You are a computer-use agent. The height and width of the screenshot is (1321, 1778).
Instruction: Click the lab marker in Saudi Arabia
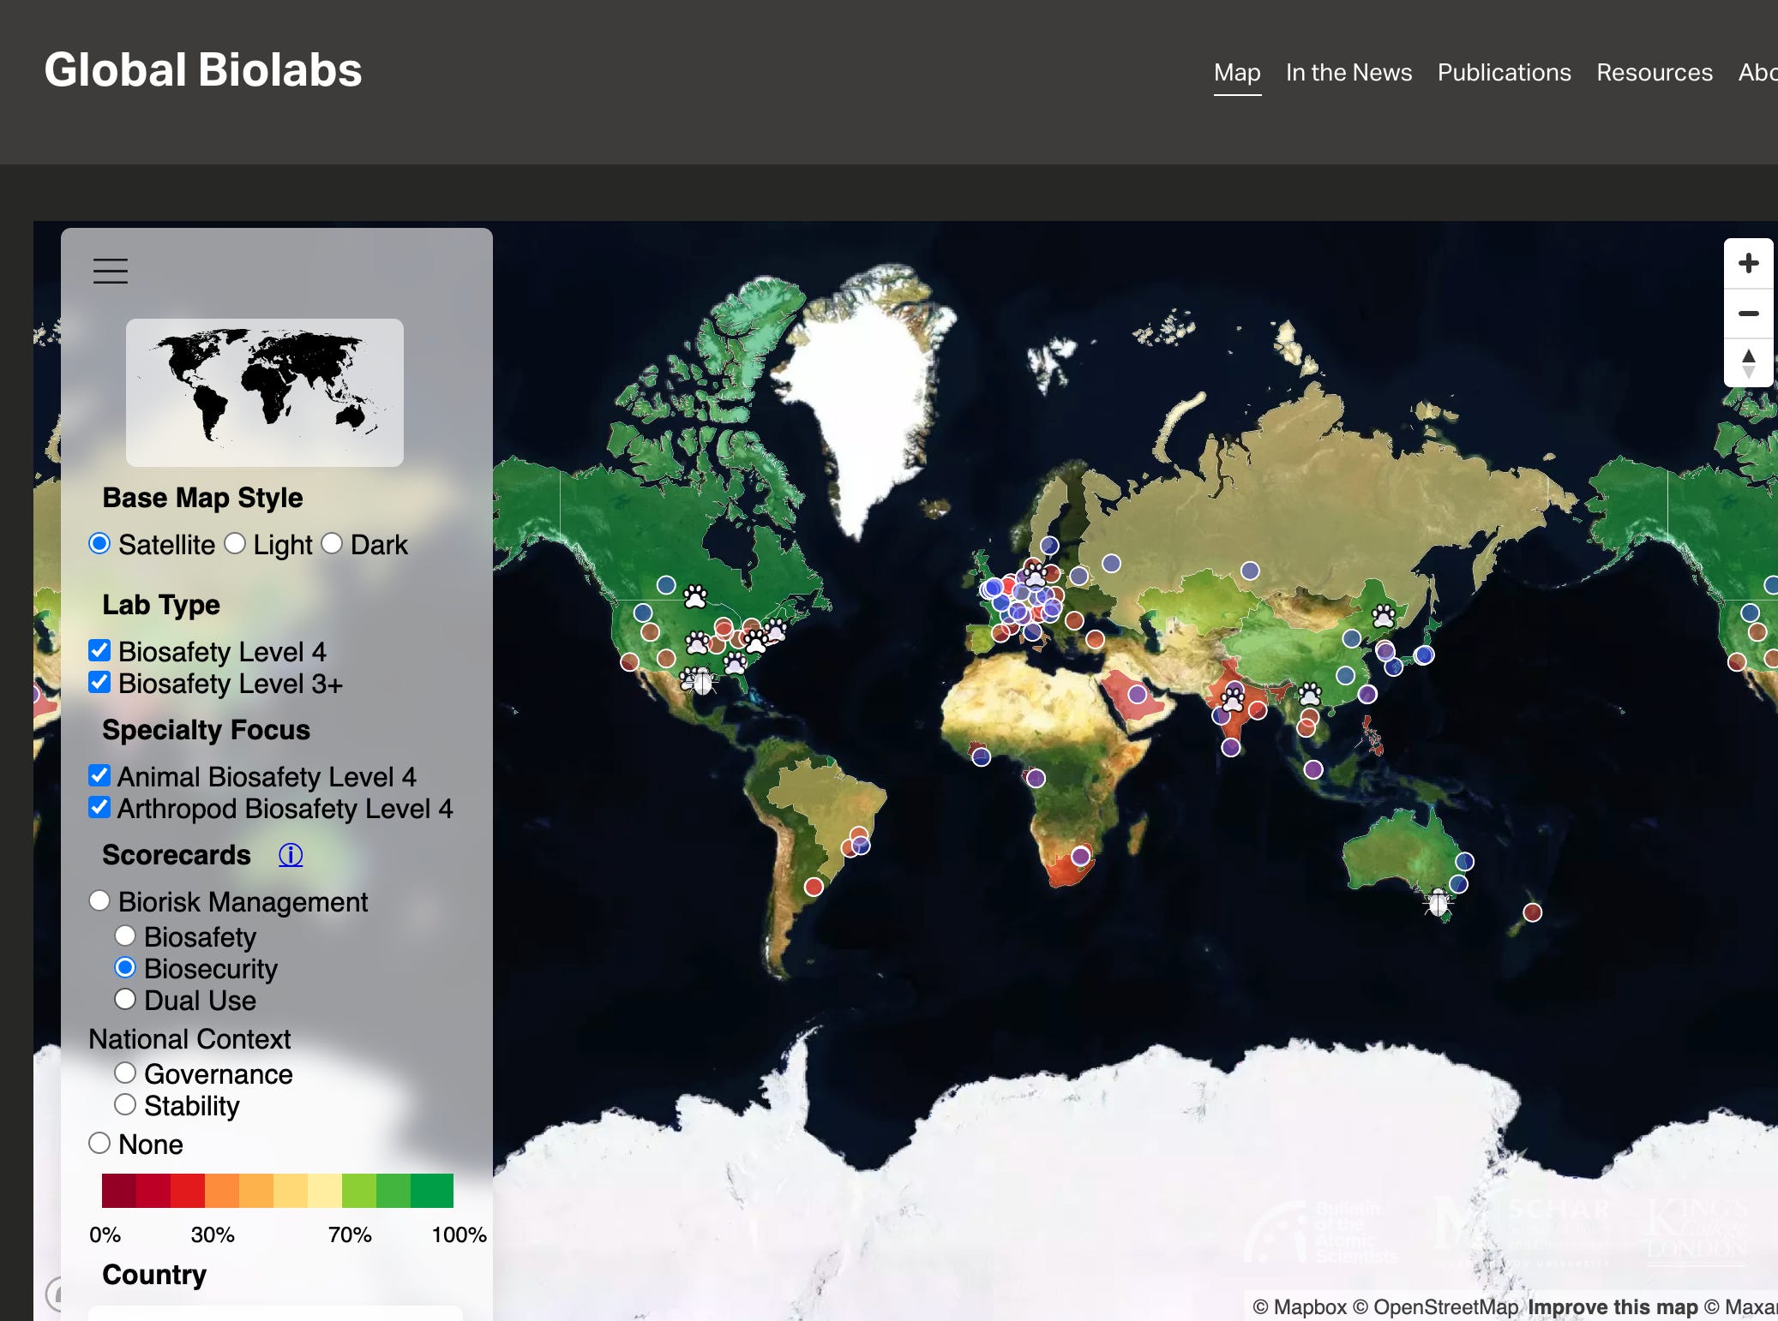click(x=1137, y=694)
